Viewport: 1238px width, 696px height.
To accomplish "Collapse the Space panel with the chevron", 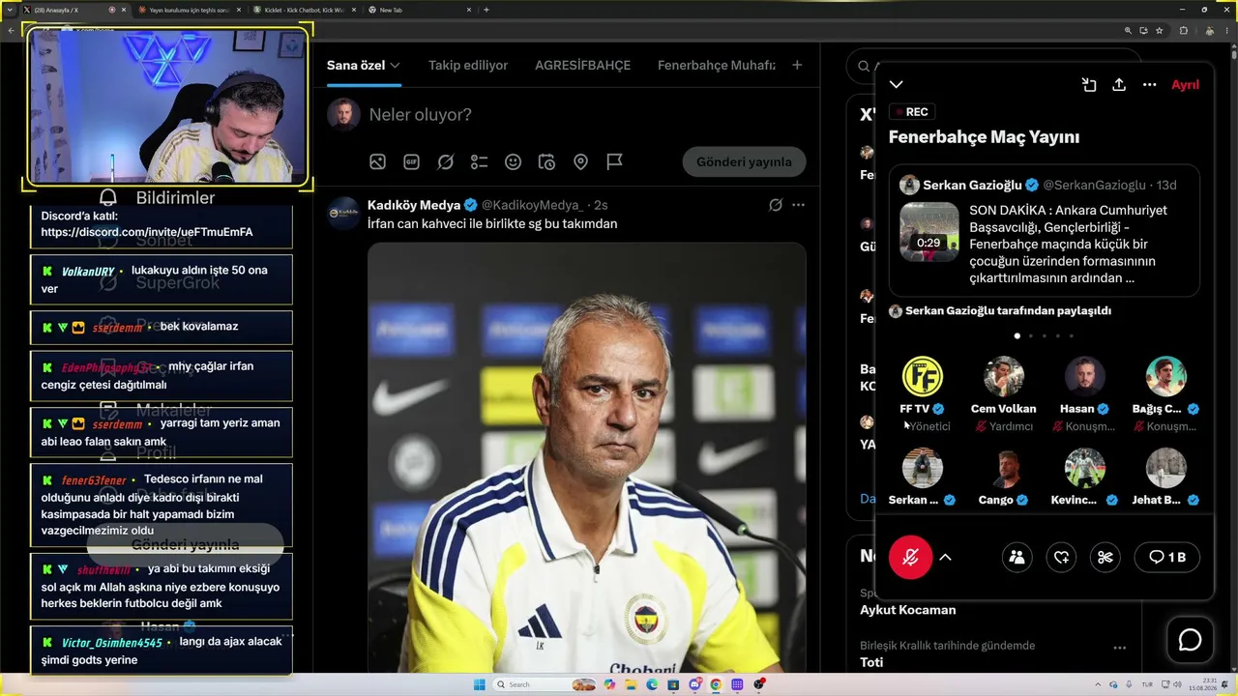I will [x=897, y=85].
